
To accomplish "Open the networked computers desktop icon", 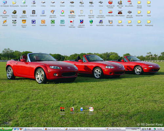I will tap(101, 23).
